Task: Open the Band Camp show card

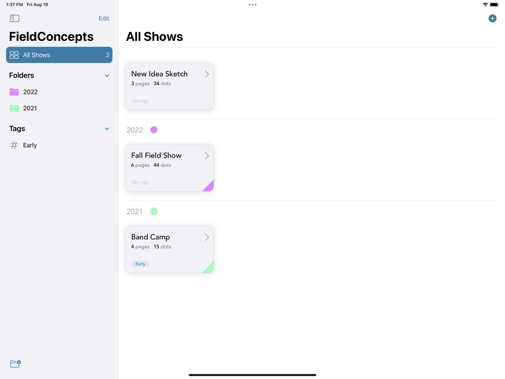Action: click(169, 250)
